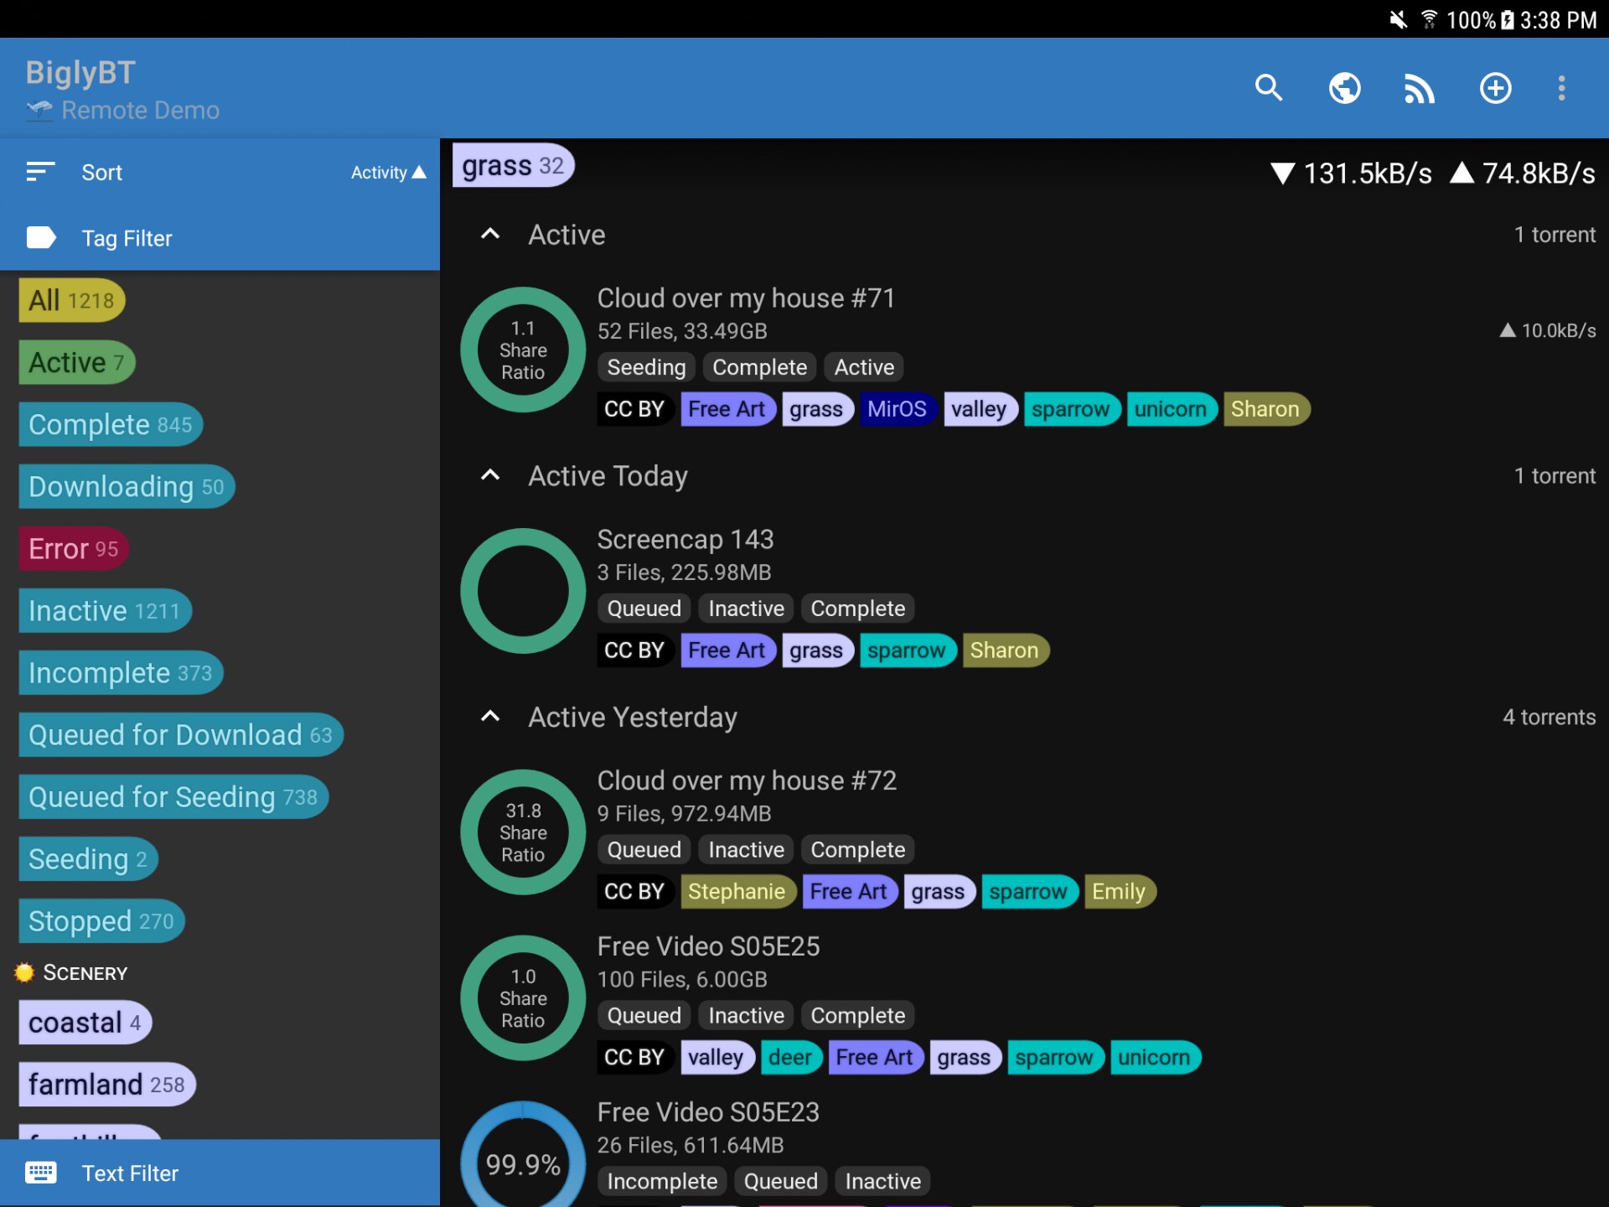Collapse the Active group chevron

pos(490,235)
